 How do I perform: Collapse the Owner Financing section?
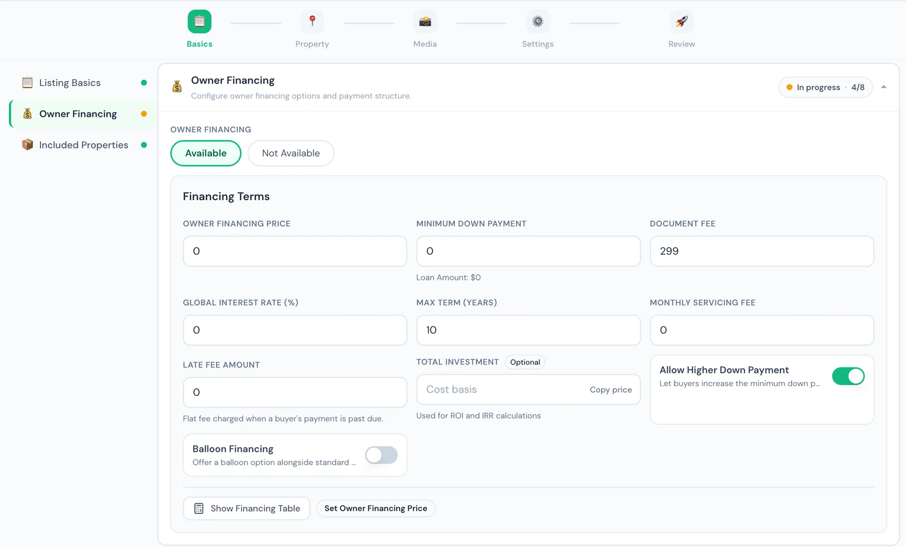(x=884, y=87)
